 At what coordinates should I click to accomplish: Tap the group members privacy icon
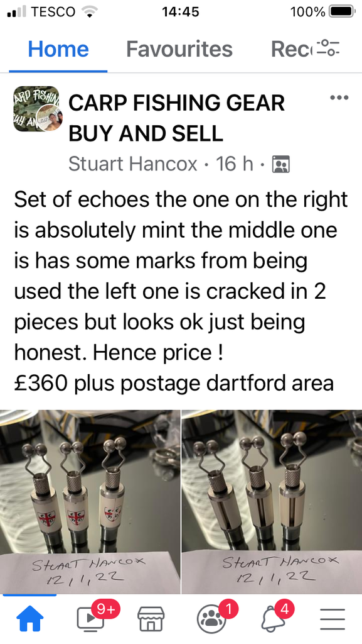click(x=281, y=164)
